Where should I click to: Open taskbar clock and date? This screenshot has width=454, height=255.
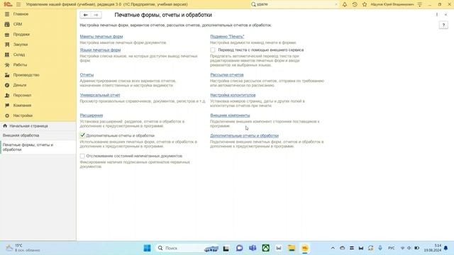pos(433,248)
